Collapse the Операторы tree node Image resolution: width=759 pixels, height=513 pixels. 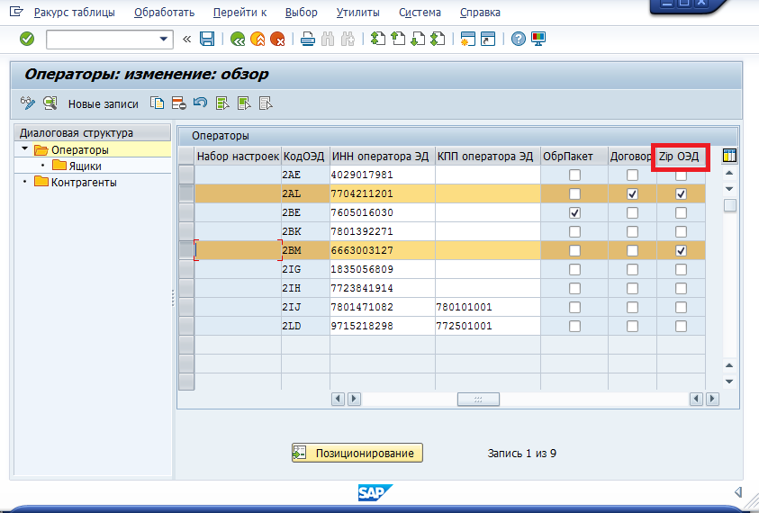tap(25, 149)
